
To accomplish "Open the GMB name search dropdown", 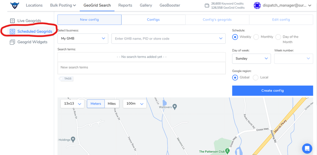I will (x=169, y=38).
